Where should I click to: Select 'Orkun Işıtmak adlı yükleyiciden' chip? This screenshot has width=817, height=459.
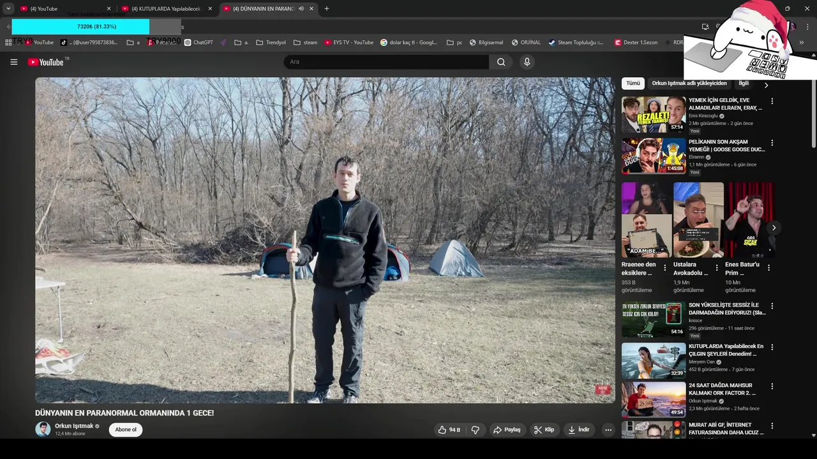(689, 84)
